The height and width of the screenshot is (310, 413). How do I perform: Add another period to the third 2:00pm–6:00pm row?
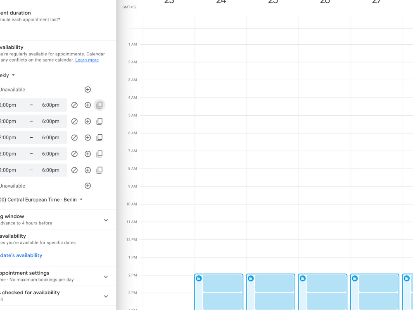point(88,138)
